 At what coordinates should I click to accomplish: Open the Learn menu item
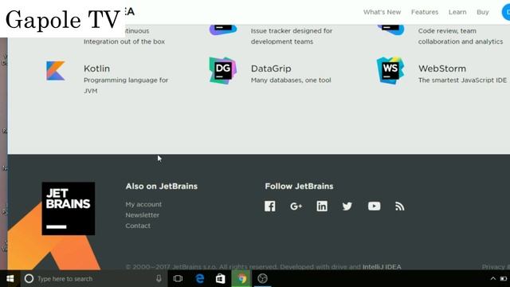457,12
